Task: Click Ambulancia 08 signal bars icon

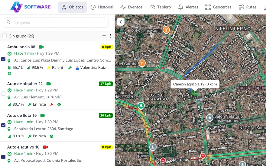Action: click(28, 68)
